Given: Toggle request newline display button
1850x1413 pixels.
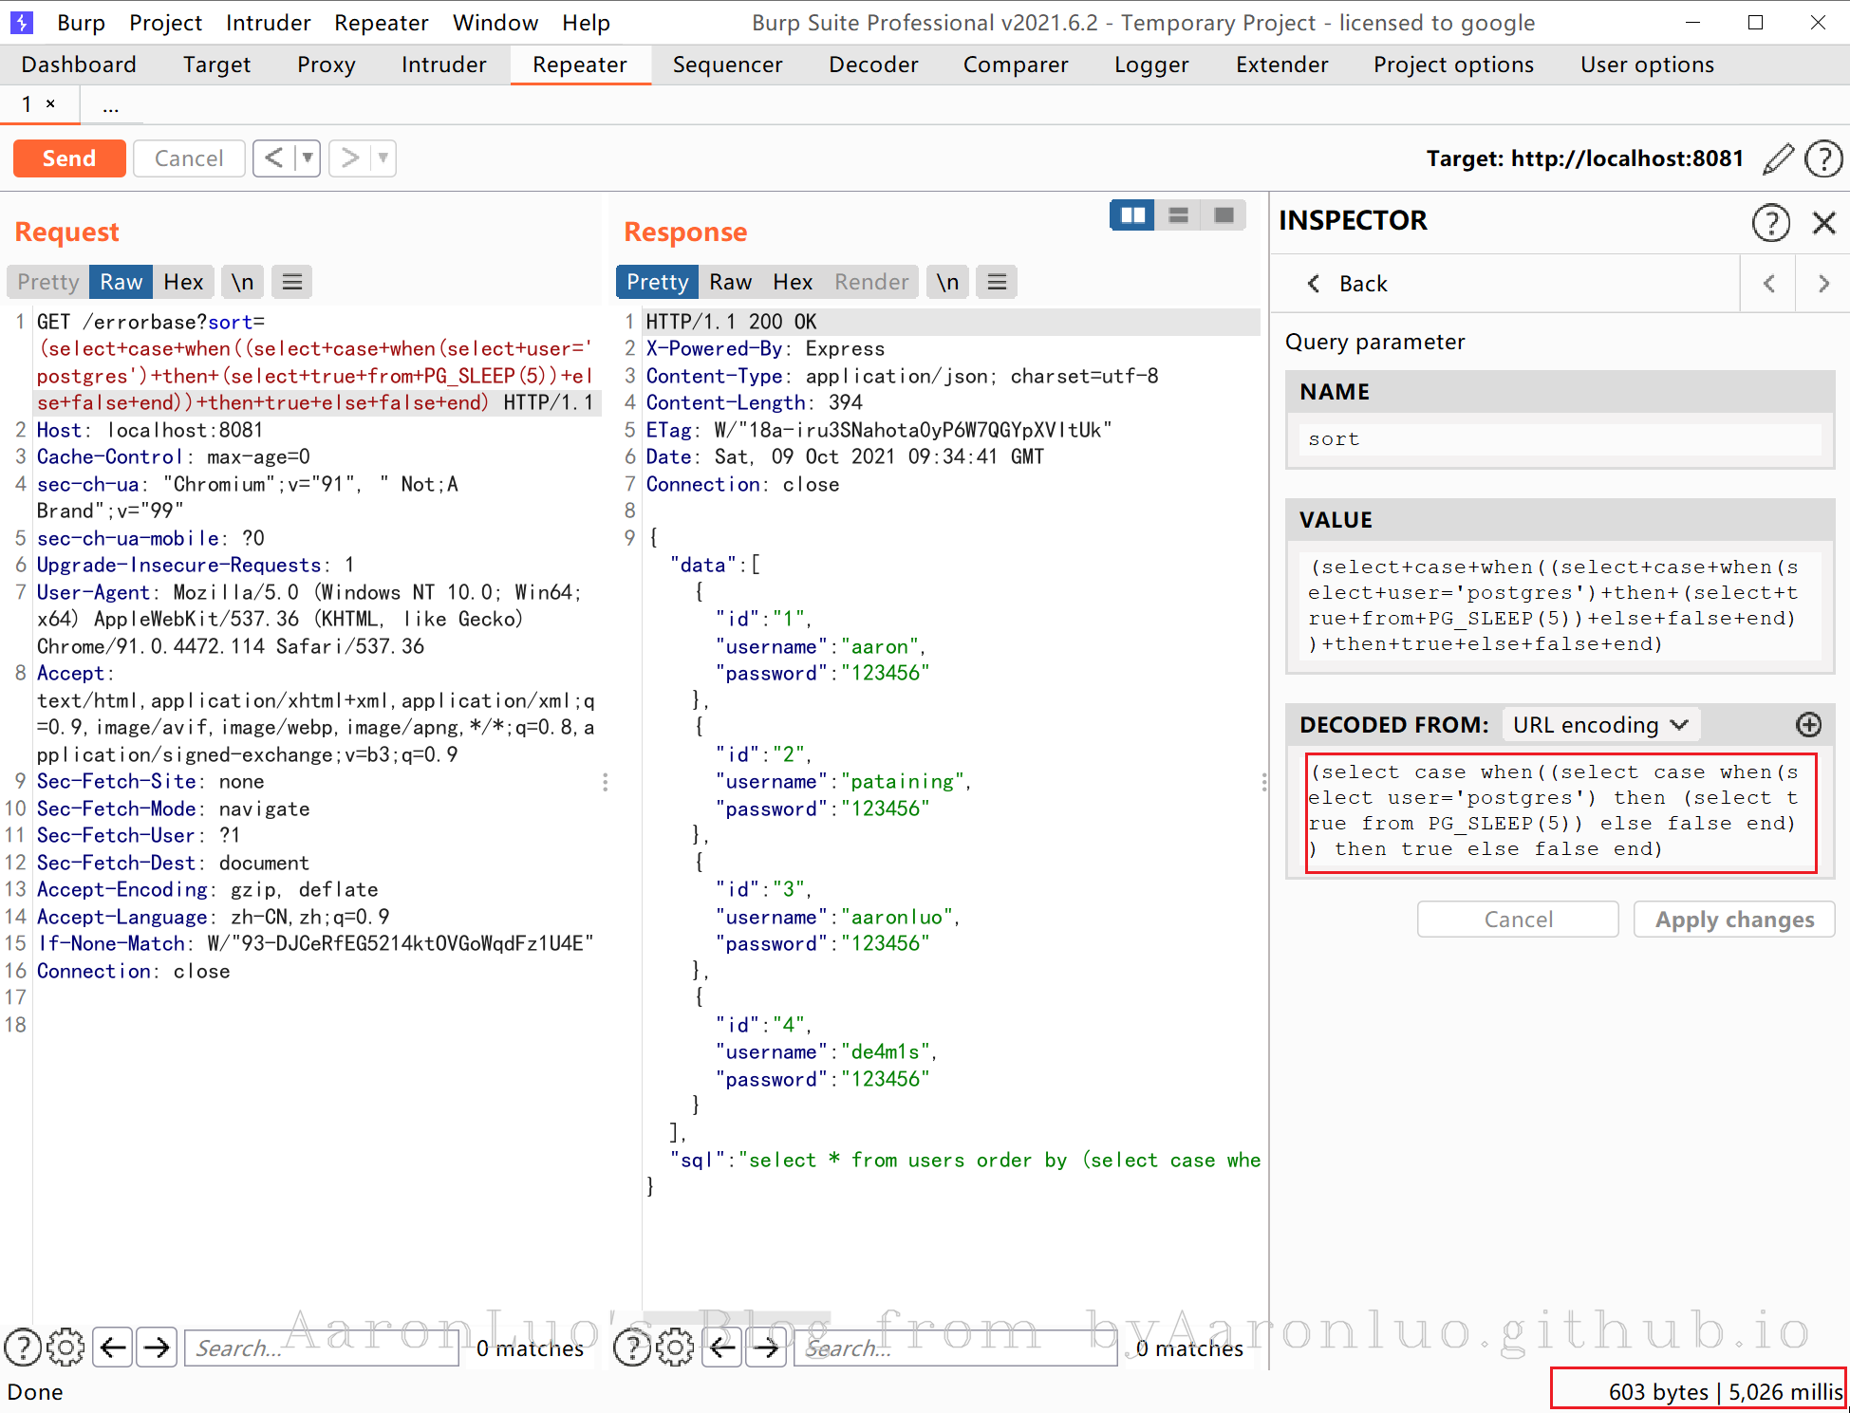Looking at the screenshot, I should point(242,282).
